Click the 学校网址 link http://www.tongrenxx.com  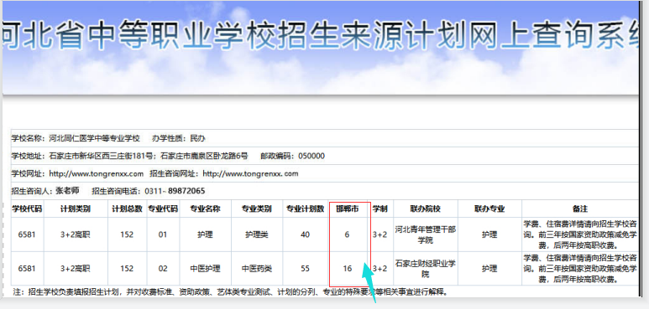coord(96,173)
